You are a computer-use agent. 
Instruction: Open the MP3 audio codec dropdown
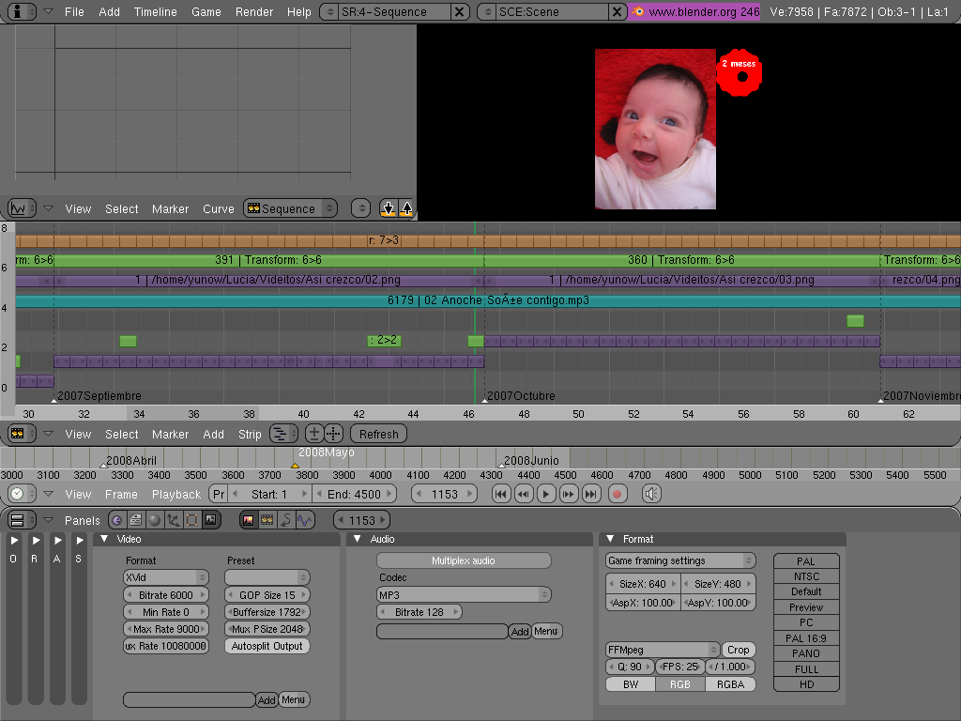click(x=464, y=594)
